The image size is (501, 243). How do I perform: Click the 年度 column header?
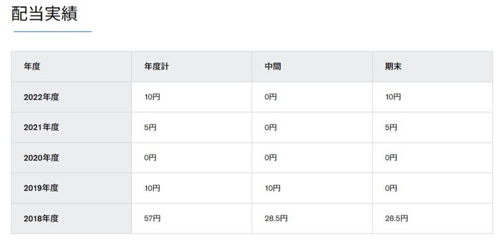coord(32,67)
